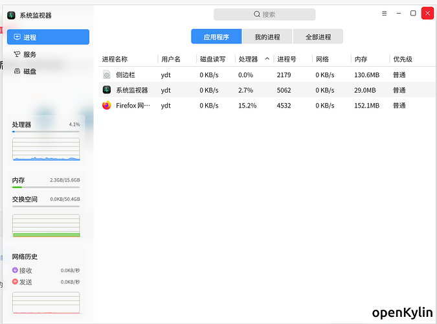
Task: Click the 网络 column header
Action: click(x=322, y=59)
